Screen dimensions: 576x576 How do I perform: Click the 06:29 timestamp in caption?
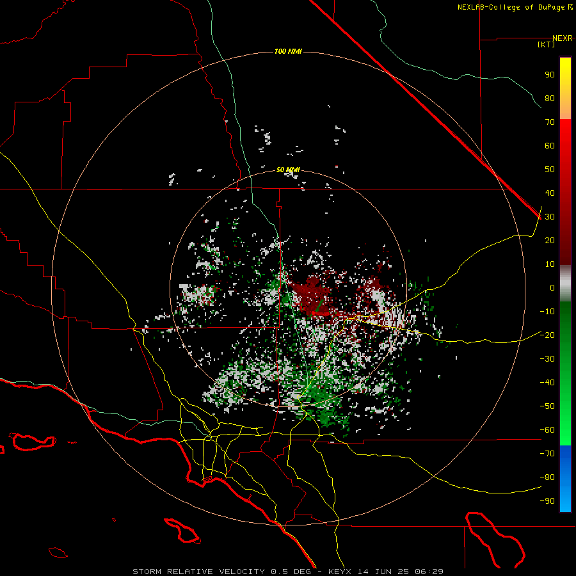click(428, 572)
